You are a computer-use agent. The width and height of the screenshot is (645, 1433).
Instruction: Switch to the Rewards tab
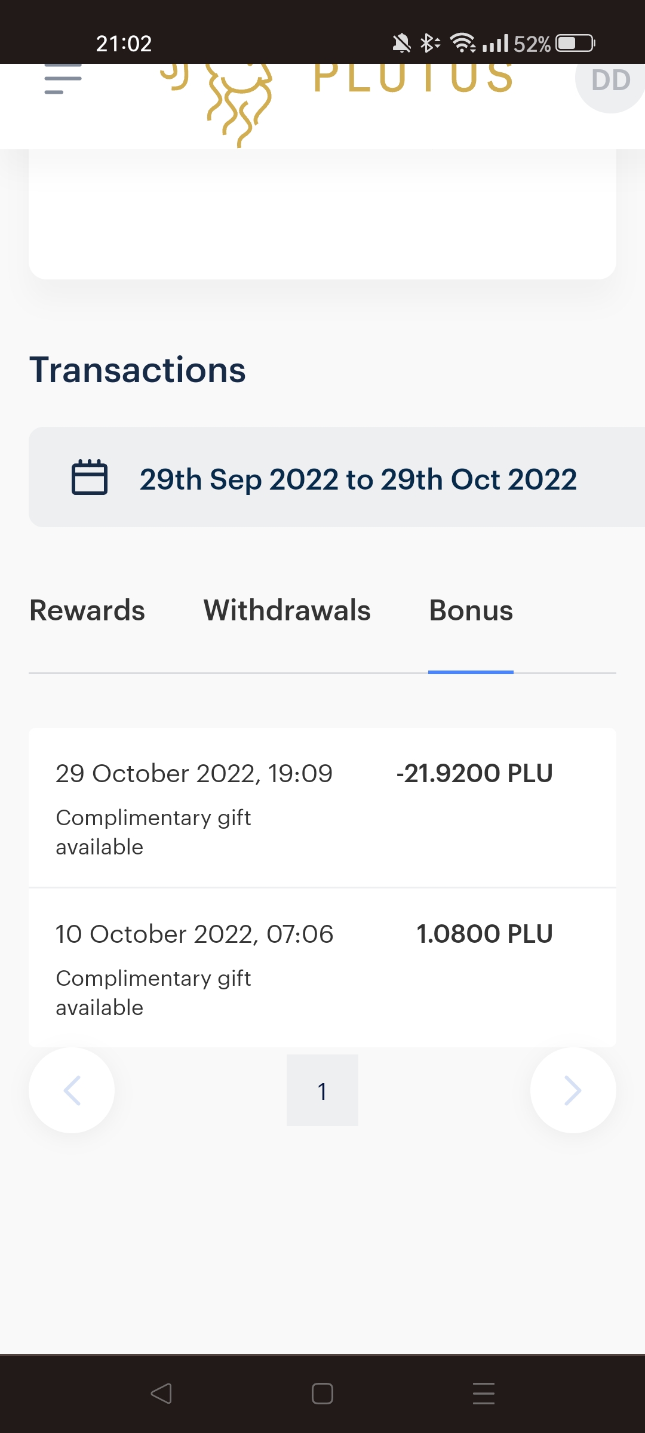pyautogui.click(x=87, y=611)
